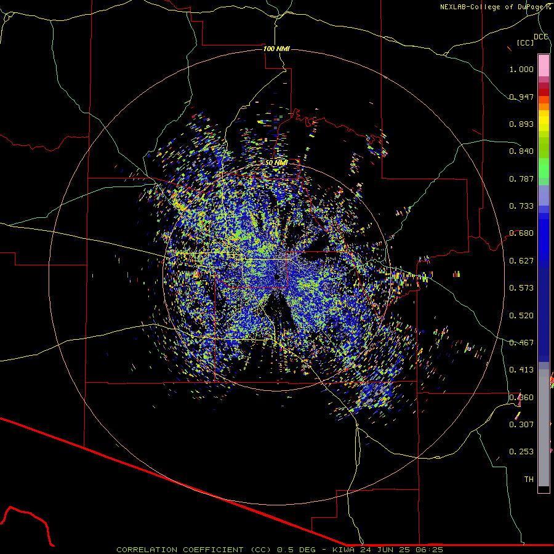
Task: Select the 0.840 scale value
Action: tap(521, 151)
